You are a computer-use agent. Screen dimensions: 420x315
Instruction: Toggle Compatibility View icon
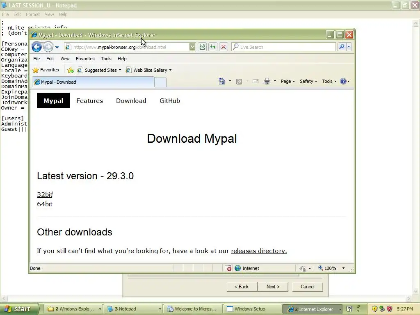pyautogui.click(x=202, y=47)
